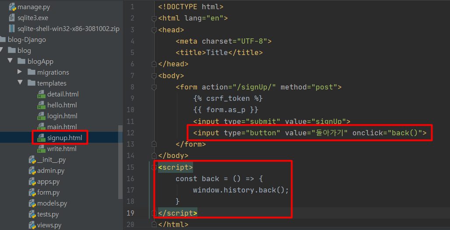Open login.html from templates

(62, 116)
